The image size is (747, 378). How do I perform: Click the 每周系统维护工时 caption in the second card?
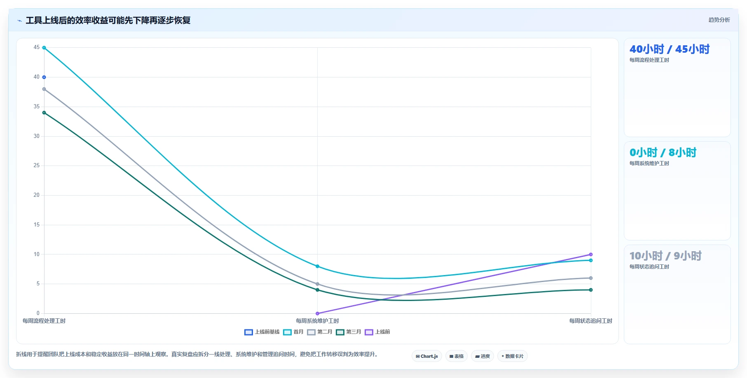pyautogui.click(x=649, y=163)
